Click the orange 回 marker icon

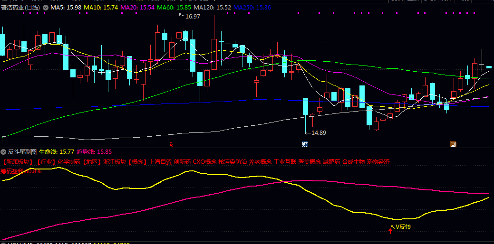pos(453,144)
